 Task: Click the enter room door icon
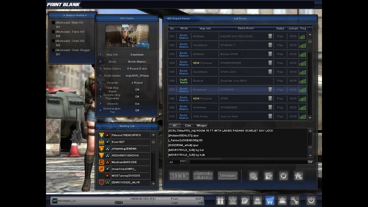point(269,176)
